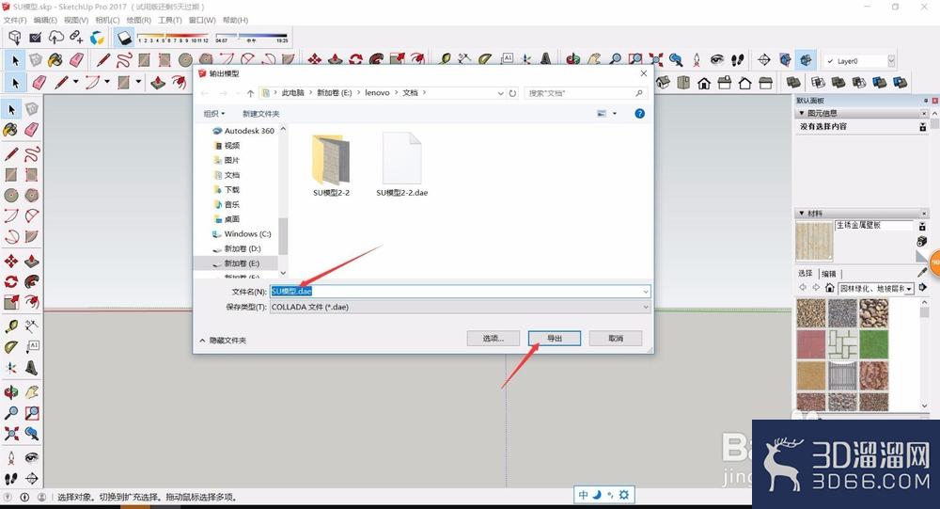The image size is (940, 509).
Task: Select the Zoom tool in top toolbar
Action: 615,59
